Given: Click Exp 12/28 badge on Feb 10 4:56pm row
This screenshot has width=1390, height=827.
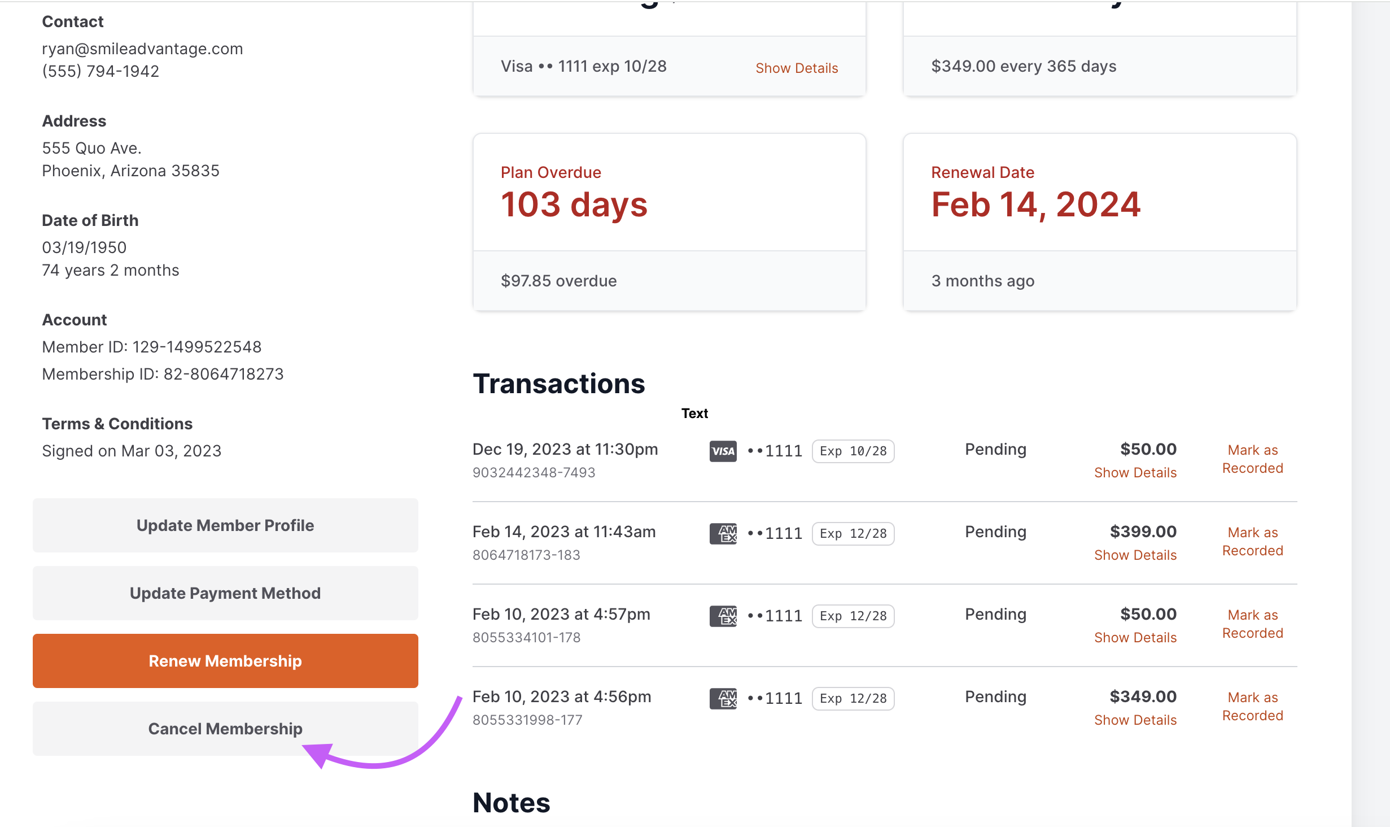Looking at the screenshot, I should pos(853,698).
